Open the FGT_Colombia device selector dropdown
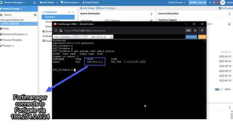 click(x=83, y=37)
